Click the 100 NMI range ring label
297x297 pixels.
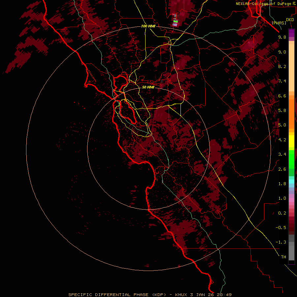148,26
